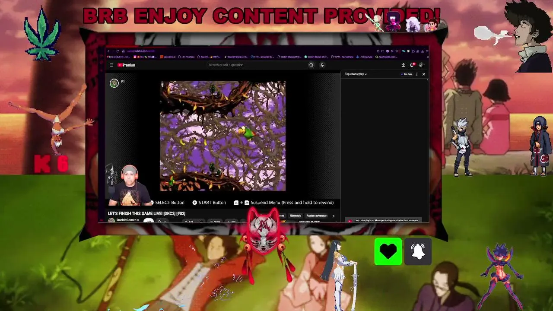Screen dimensions: 553x311
Task: Open the Gmail Inbox bookmark
Action: (x=119, y=57)
